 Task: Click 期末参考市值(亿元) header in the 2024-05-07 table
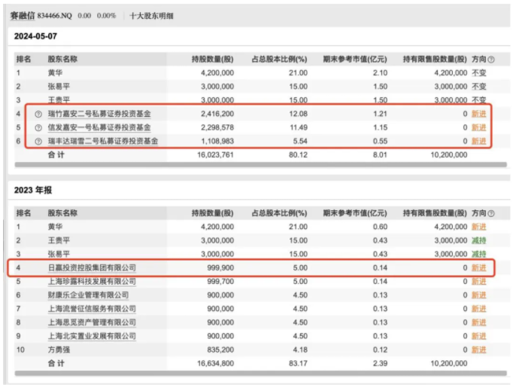355,60
